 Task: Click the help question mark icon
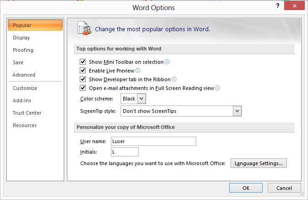click(x=278, y=6)
